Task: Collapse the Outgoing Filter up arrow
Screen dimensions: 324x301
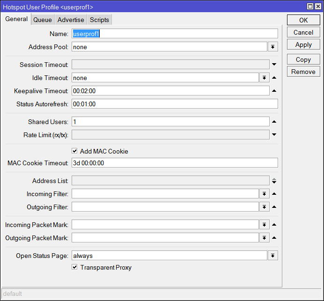Action: pyautogui.click(x=274, y=207)
